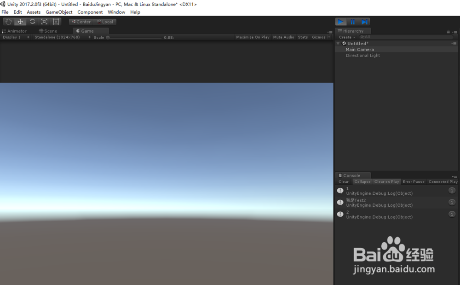Select the Rotate tool

click(x=32, y=22)
